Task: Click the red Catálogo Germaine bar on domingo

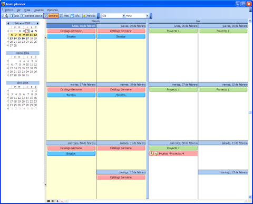Action: pos(121,178)
